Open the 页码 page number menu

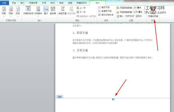point(18,11)
